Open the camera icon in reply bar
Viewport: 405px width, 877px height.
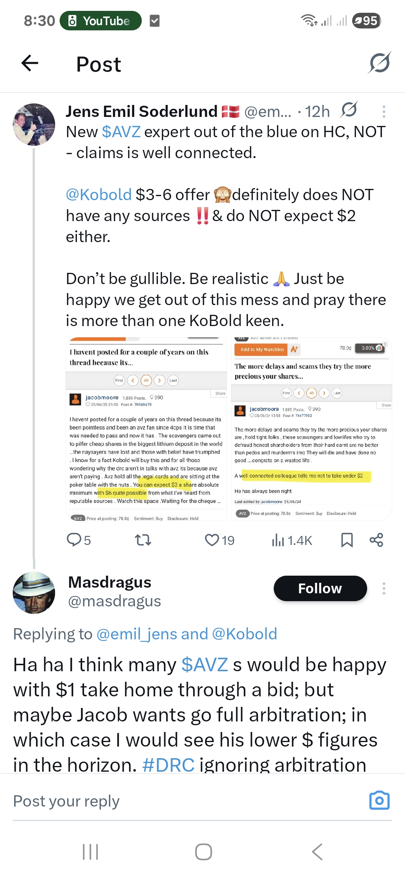(379, 801)
